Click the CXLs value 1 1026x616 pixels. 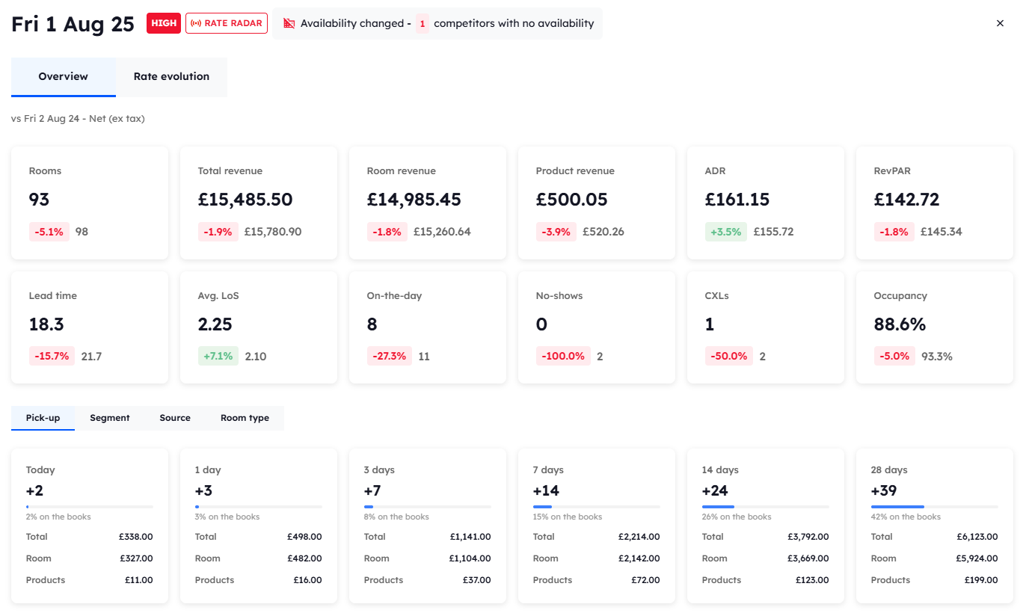coord(710,324)
